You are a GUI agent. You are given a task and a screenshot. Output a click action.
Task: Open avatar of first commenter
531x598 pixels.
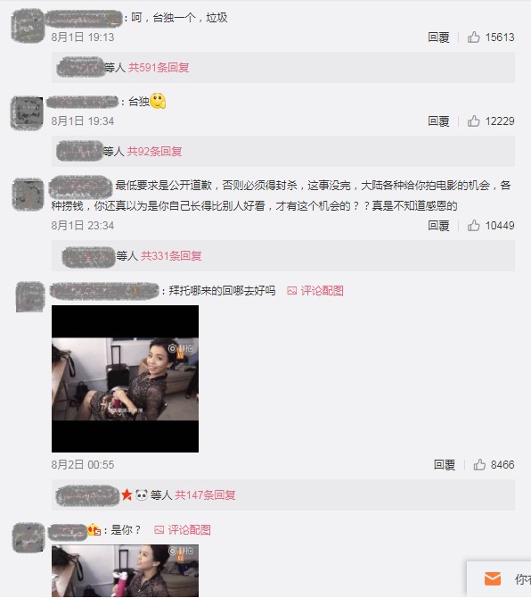pyautogui.click(x=28, y=26)
